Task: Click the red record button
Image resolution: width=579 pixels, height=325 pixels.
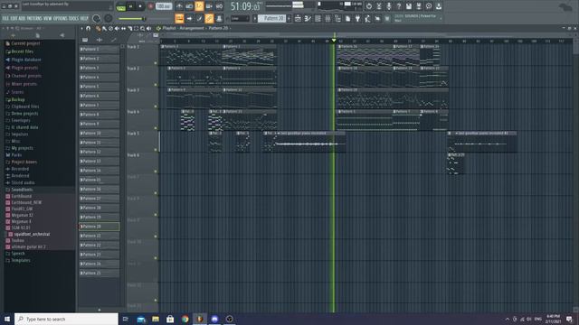Action: [150, 6]
